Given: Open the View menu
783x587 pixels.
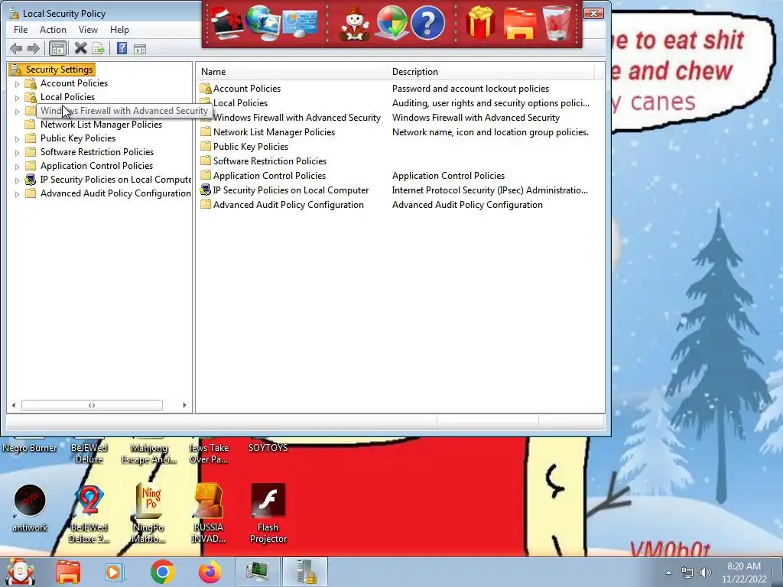Looking at the screenshot, I should [x=88, y=30].
